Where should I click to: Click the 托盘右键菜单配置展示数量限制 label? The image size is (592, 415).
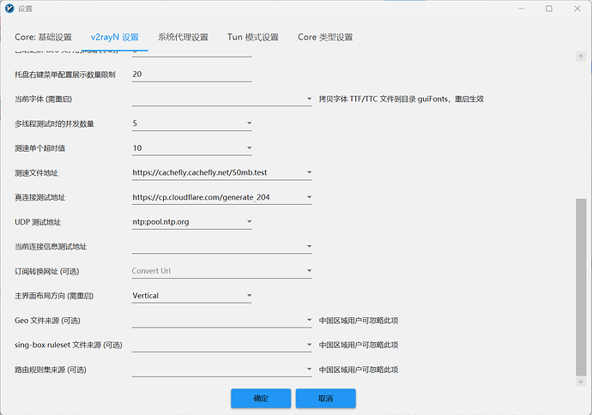[x=65, y=75]
